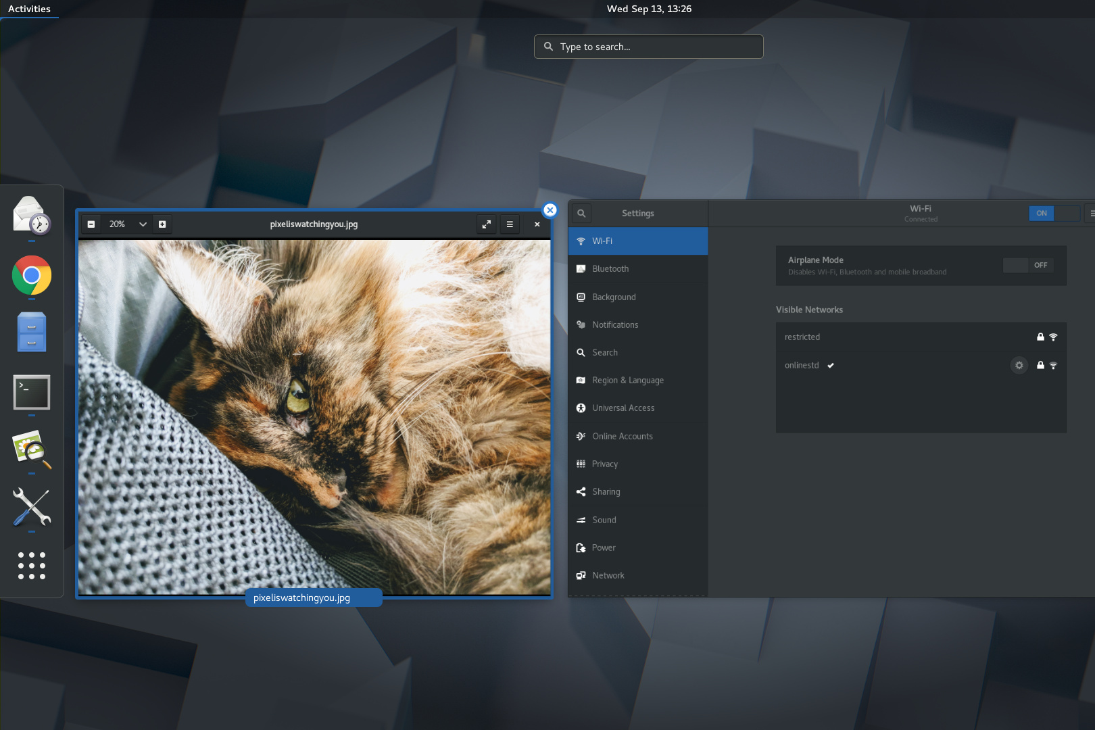Image resolution: width=1095 pixels, height=730 pixels.
Task: Expand the 20% zoom level dropdown
Action: 143,224
